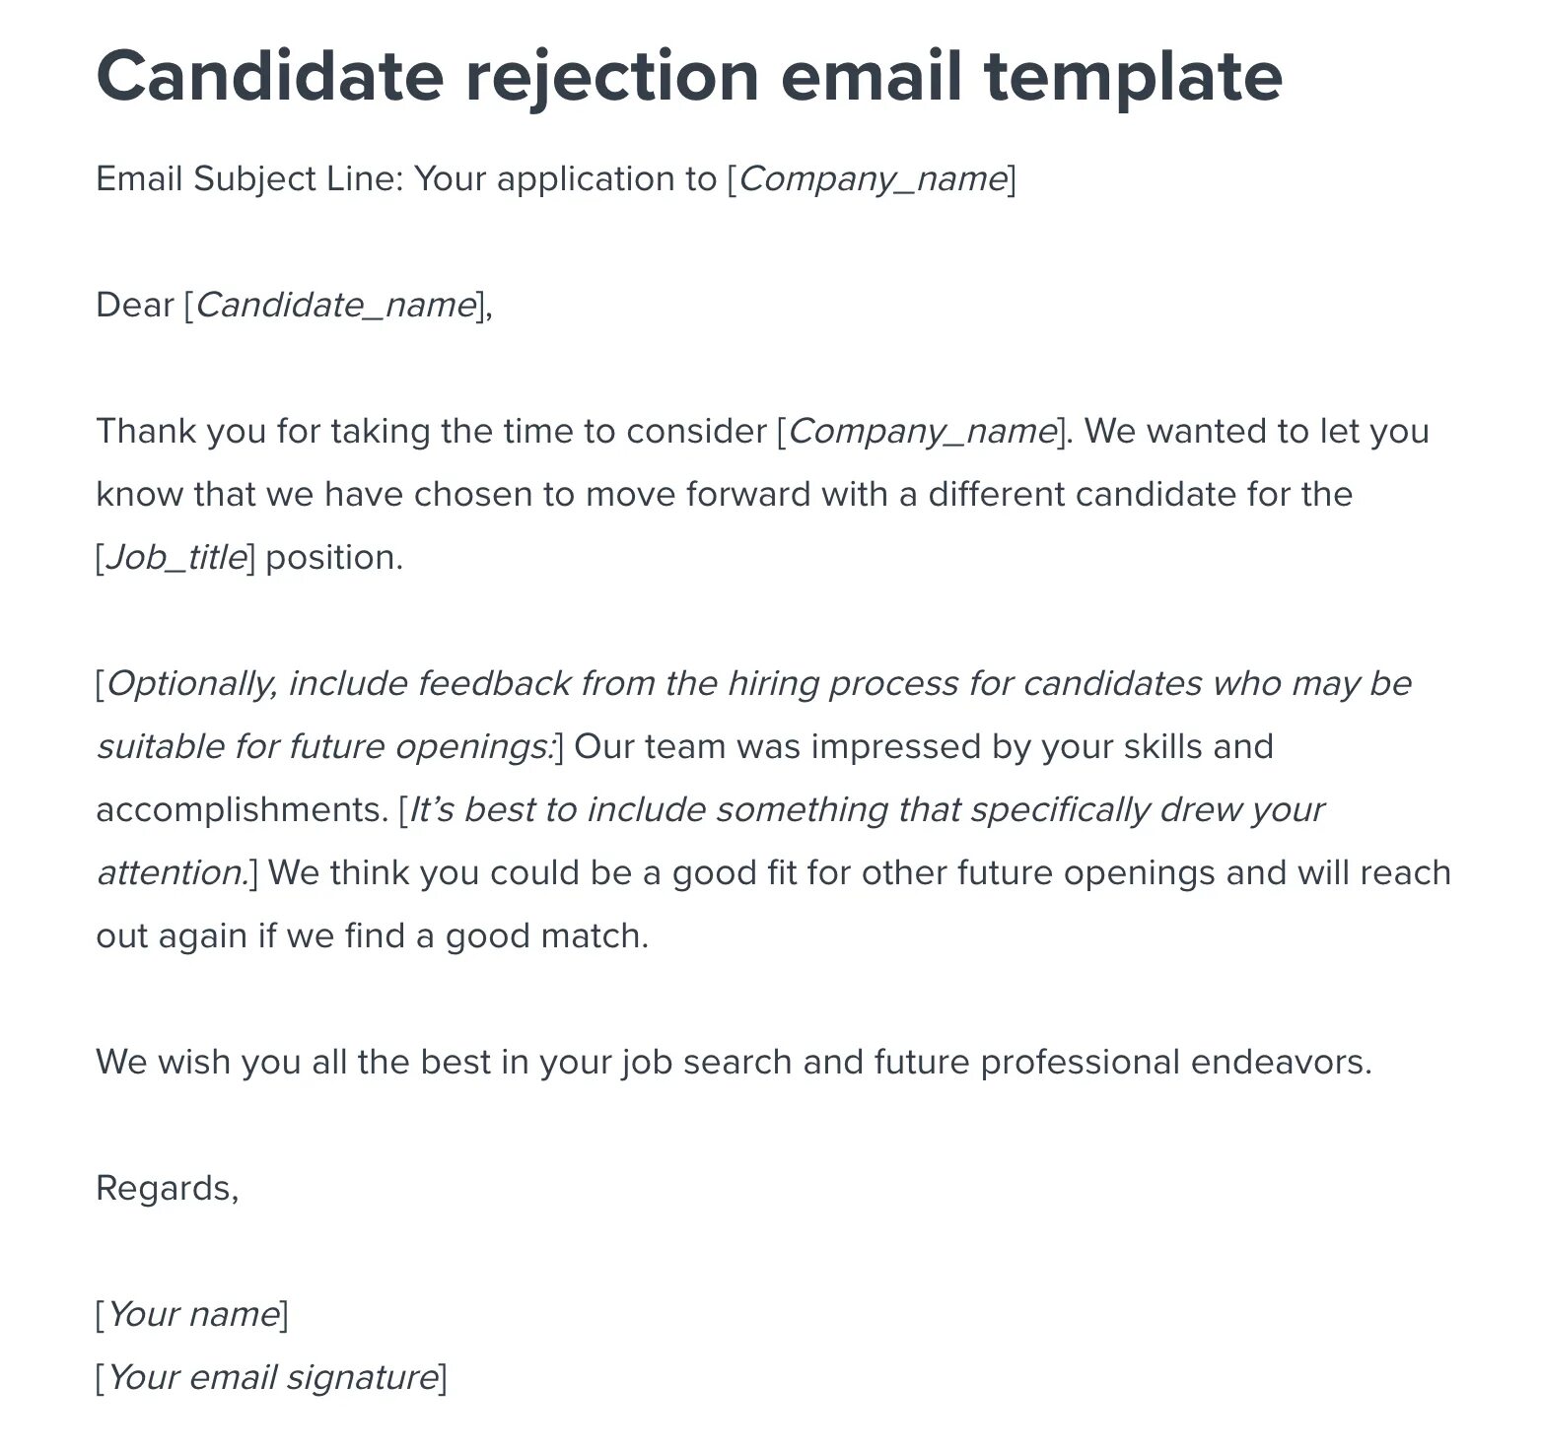Click the word 'Dear' in greeting
Image resolution: width=1541 pixels, height=1453 pixels.
coord(135,305)
